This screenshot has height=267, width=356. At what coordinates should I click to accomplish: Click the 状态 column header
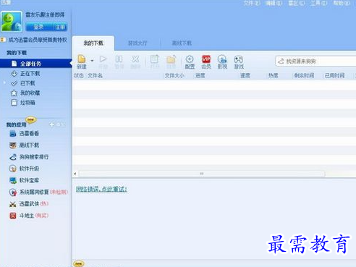pos(79,76)
